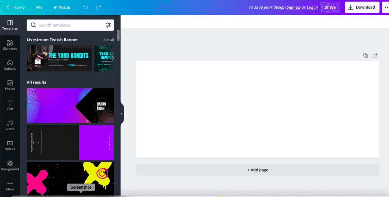Undo the last action
Viewport: 389px width, 197px height.
click(85, 7)
